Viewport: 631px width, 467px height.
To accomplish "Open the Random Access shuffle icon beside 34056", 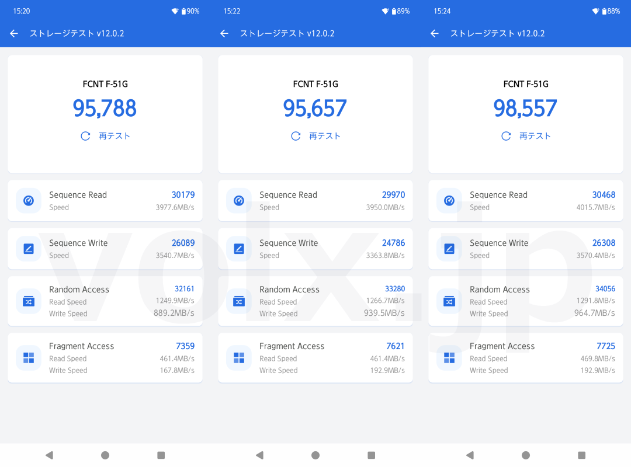I will [449, 301].
